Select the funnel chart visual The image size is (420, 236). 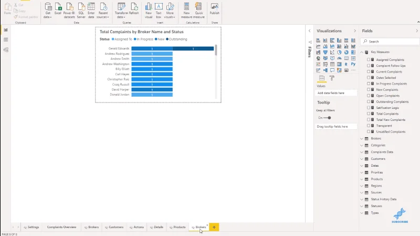[325, 52]
